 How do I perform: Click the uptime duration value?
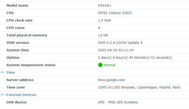point(135,57)
